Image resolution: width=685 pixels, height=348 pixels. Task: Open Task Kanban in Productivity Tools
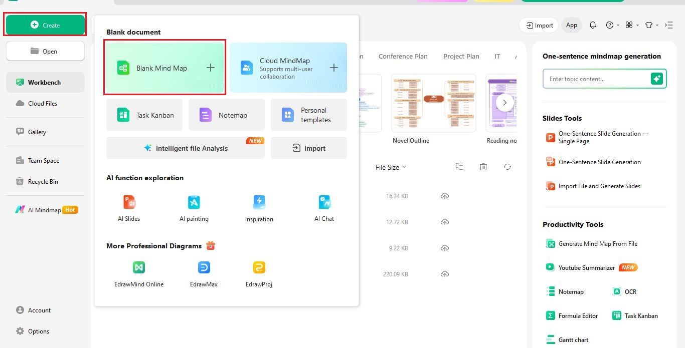[x=635, y=315]
